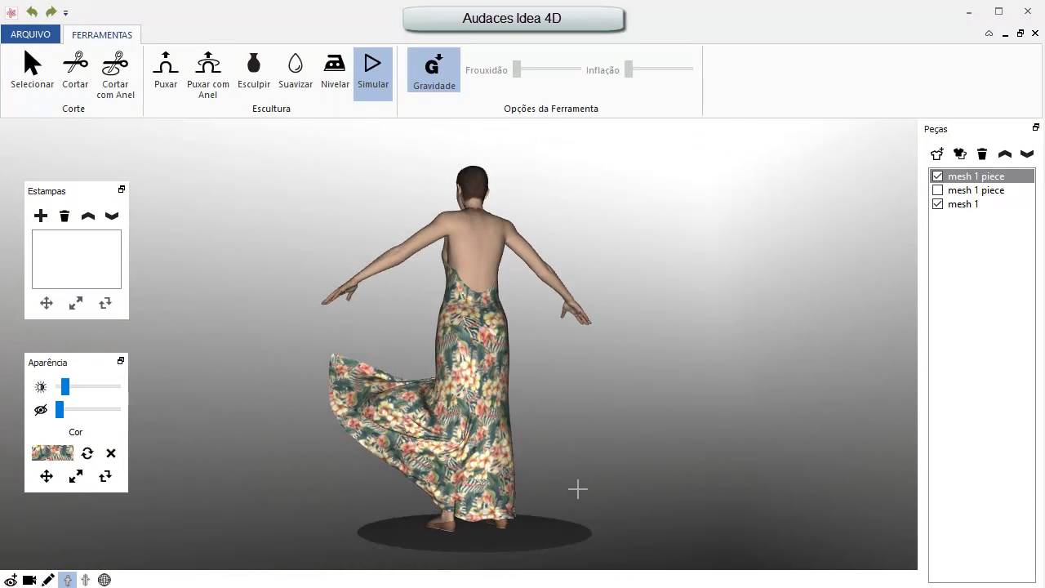Select the Estampas move tool

47,303
